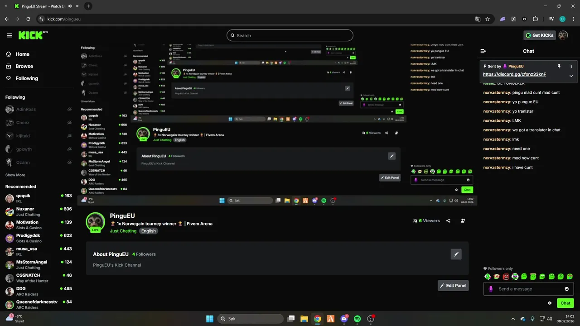The image size is (580, 326).
Task: Open browser extensions puzzle icon
Action: tap(536, 19)
